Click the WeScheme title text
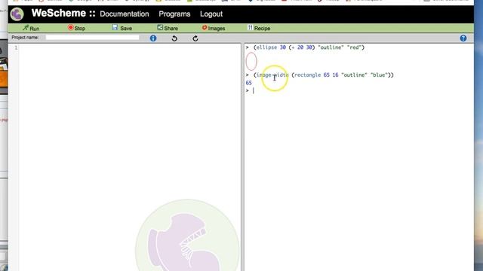Image resolution: width=483 pixels, height=271 pixels. 59,14
